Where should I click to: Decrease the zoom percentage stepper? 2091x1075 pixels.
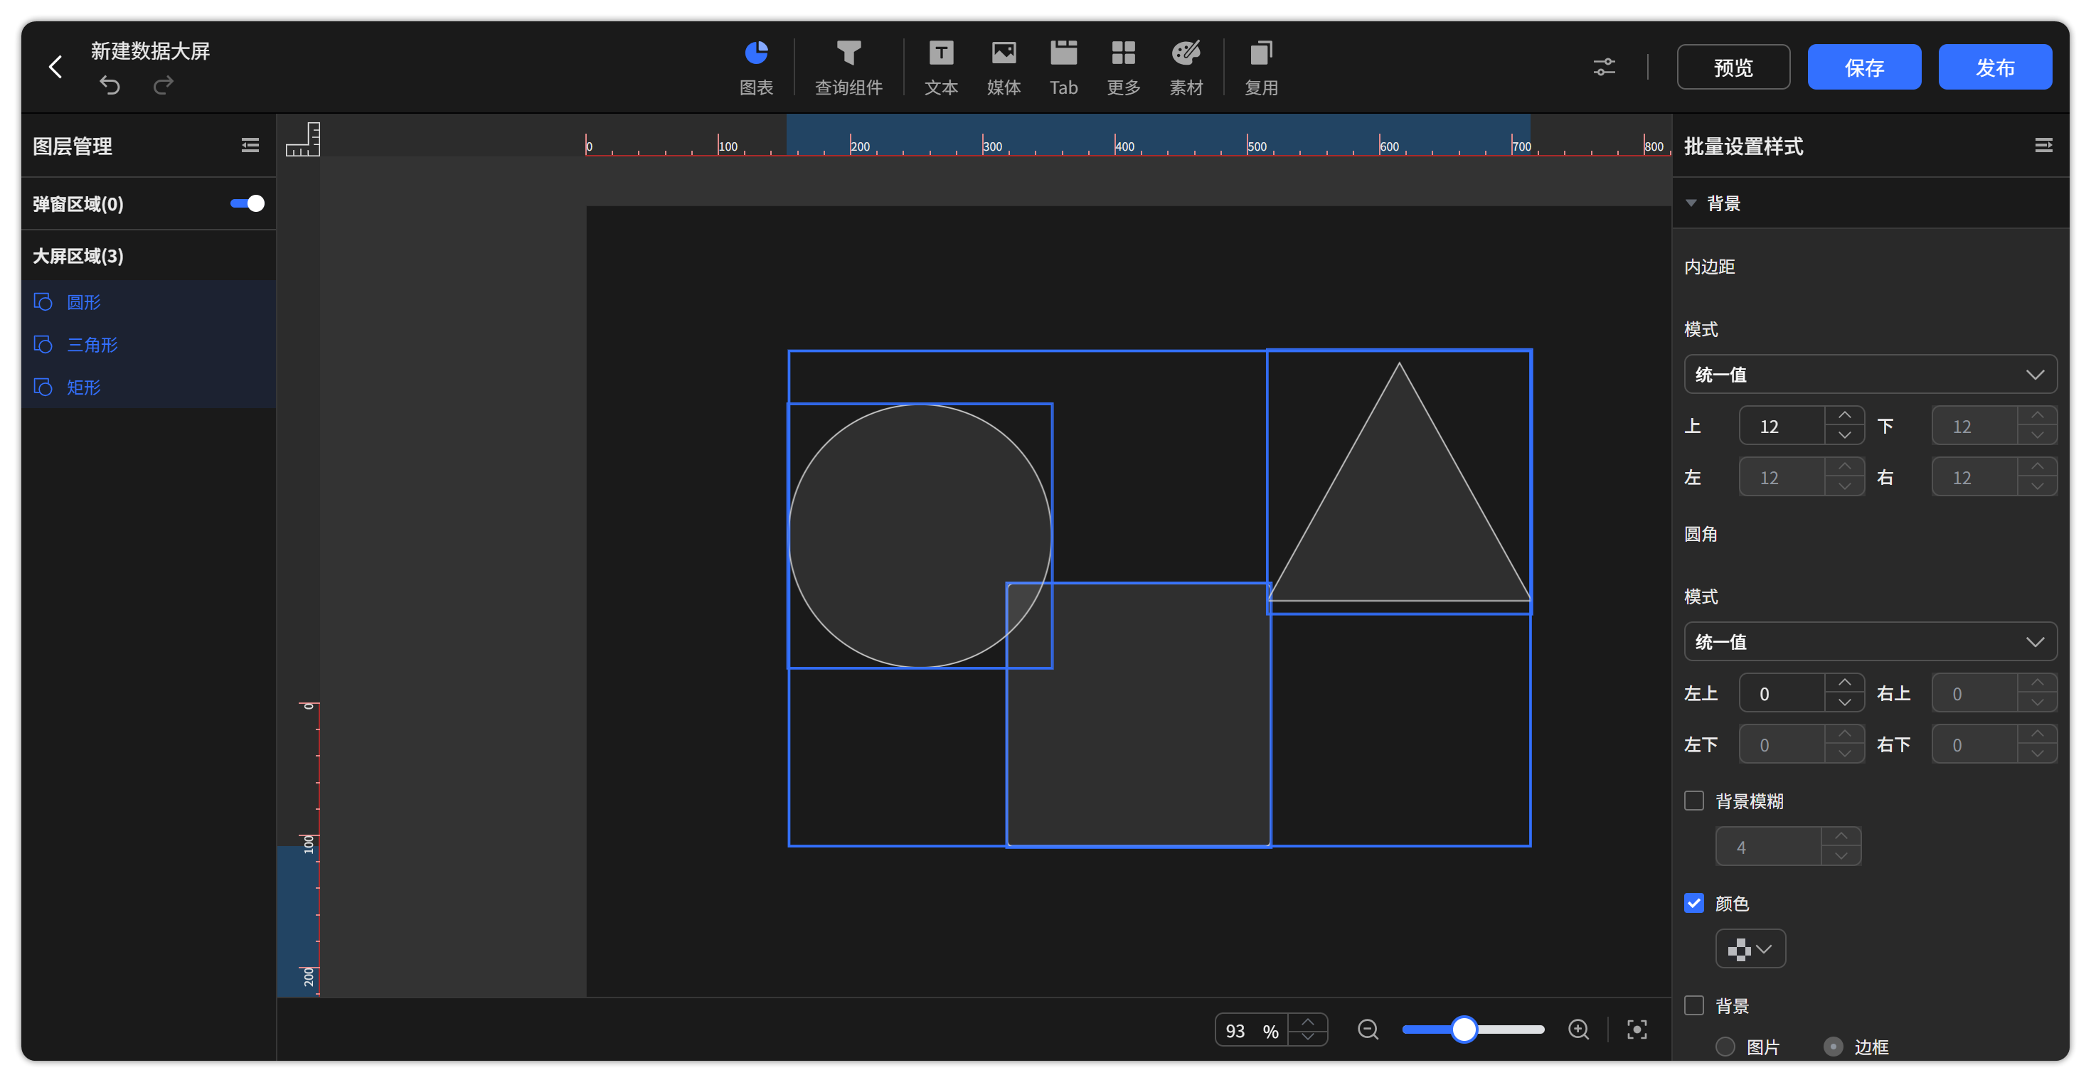[1308, 1037]
